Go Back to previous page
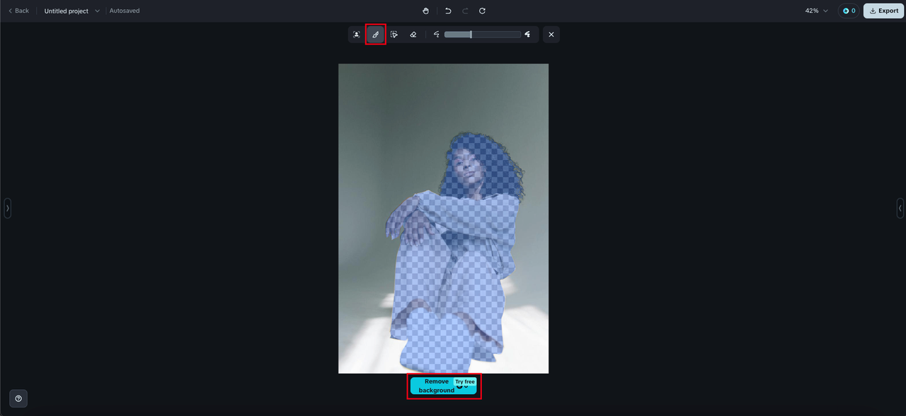 18,11
